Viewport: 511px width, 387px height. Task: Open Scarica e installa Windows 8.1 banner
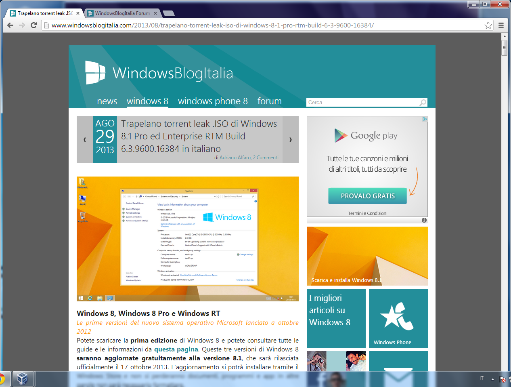(367, 256)
